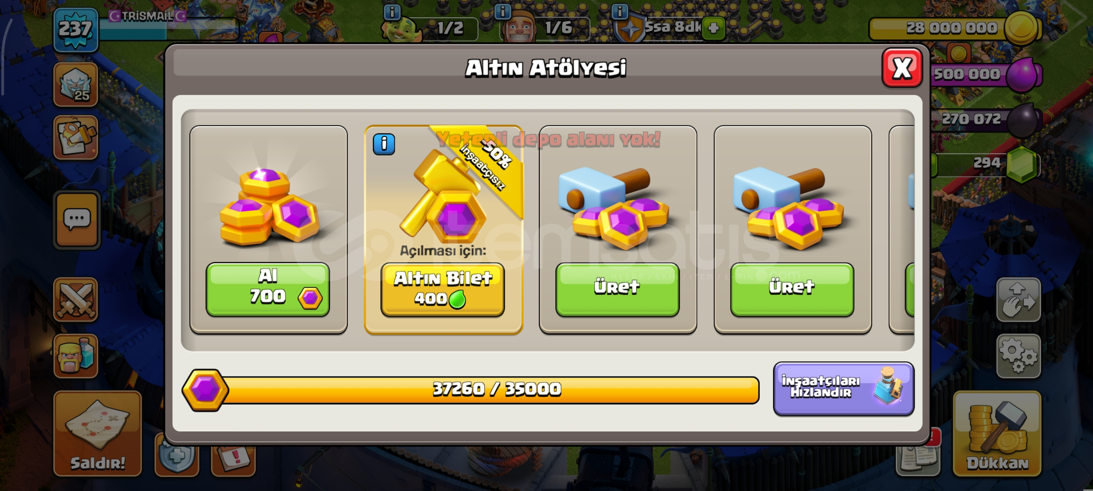The image size is (1093, 491).
Task: Click Üret under the first blue hammer
Action: point(617,289)
